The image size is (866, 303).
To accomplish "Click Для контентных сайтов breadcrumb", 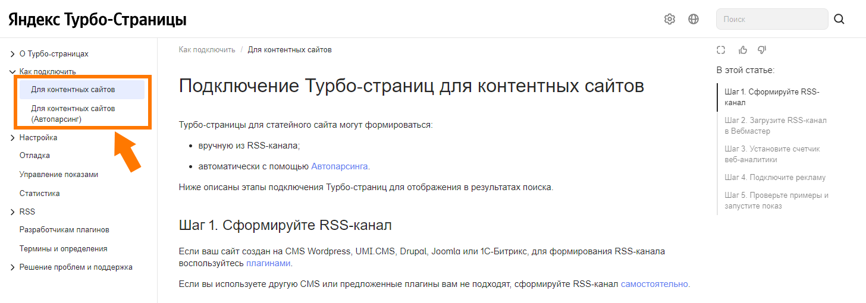I will 290,50.
